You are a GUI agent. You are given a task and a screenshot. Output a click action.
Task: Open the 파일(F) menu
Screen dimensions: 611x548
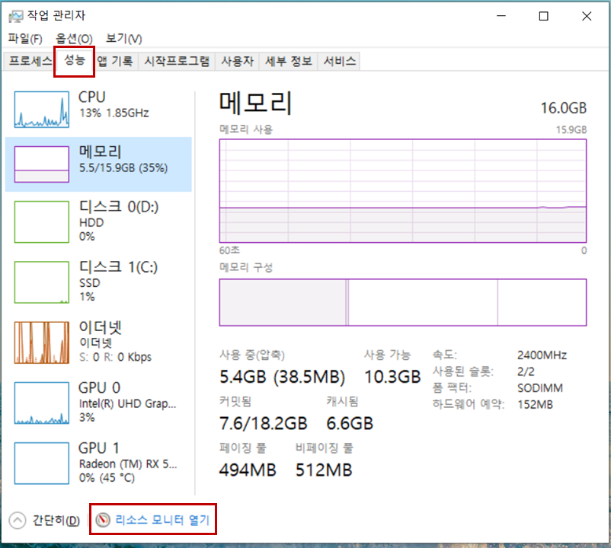(x=23, y=38)
